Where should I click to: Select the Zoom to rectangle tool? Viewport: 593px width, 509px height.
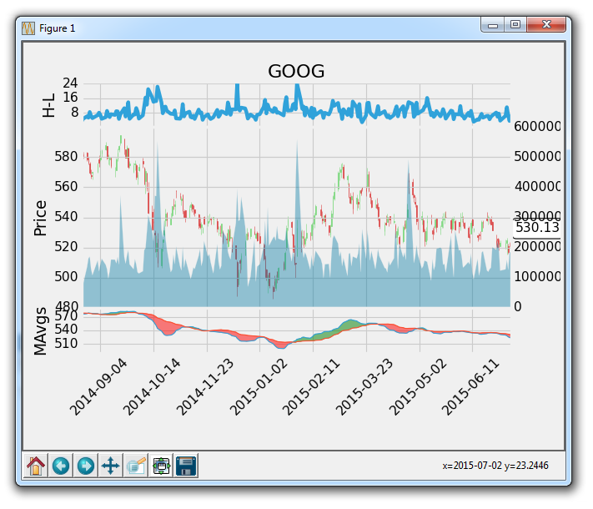[135, 465]
